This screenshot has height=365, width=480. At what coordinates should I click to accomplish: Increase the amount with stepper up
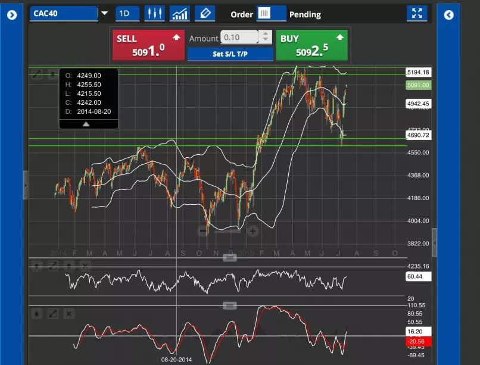pyautogui.click(x=266, y=34)
